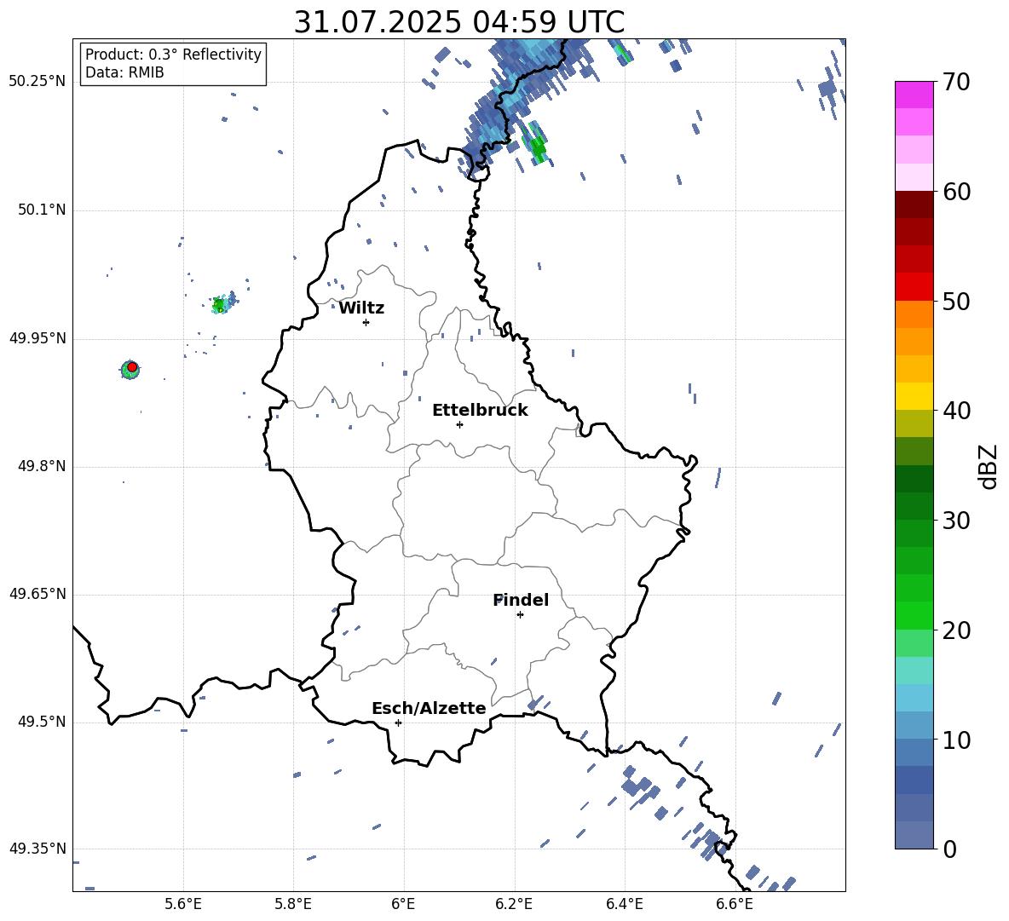Click 'Product: 0.3° Reflectivity' legend text
The height and width of the screenshot is (921, 1009).
coord(173,55)
